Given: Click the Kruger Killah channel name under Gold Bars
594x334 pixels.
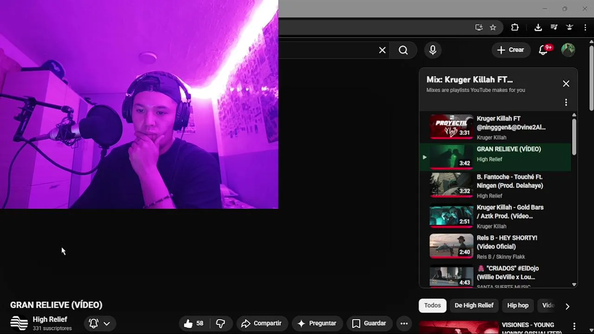Looking at the screenshot, I should coord(491,226).
